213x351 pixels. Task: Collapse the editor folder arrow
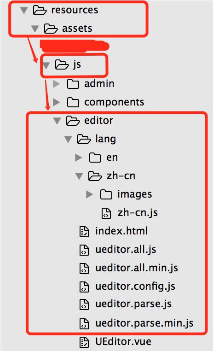click(57, 121)
